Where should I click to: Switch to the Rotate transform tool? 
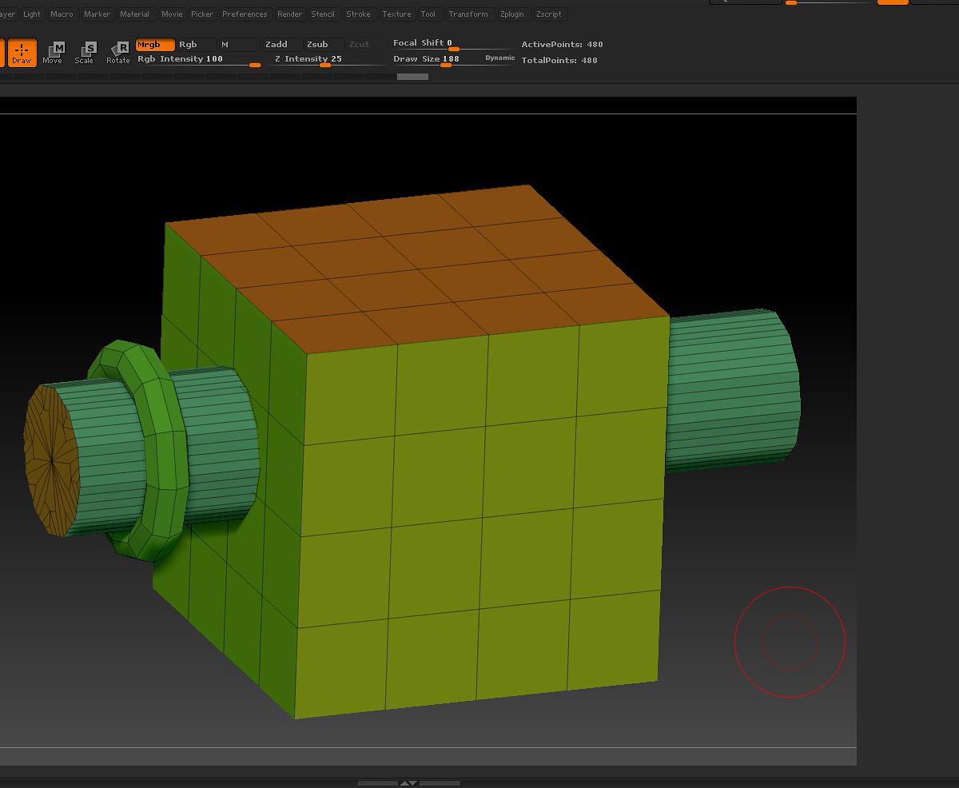[x=118, y=53]
